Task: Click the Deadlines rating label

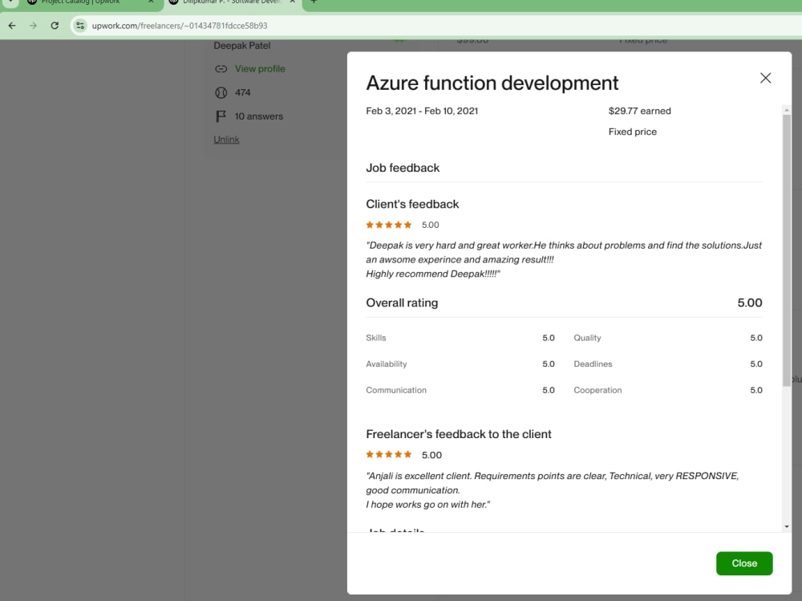Action: click(593, 364)
